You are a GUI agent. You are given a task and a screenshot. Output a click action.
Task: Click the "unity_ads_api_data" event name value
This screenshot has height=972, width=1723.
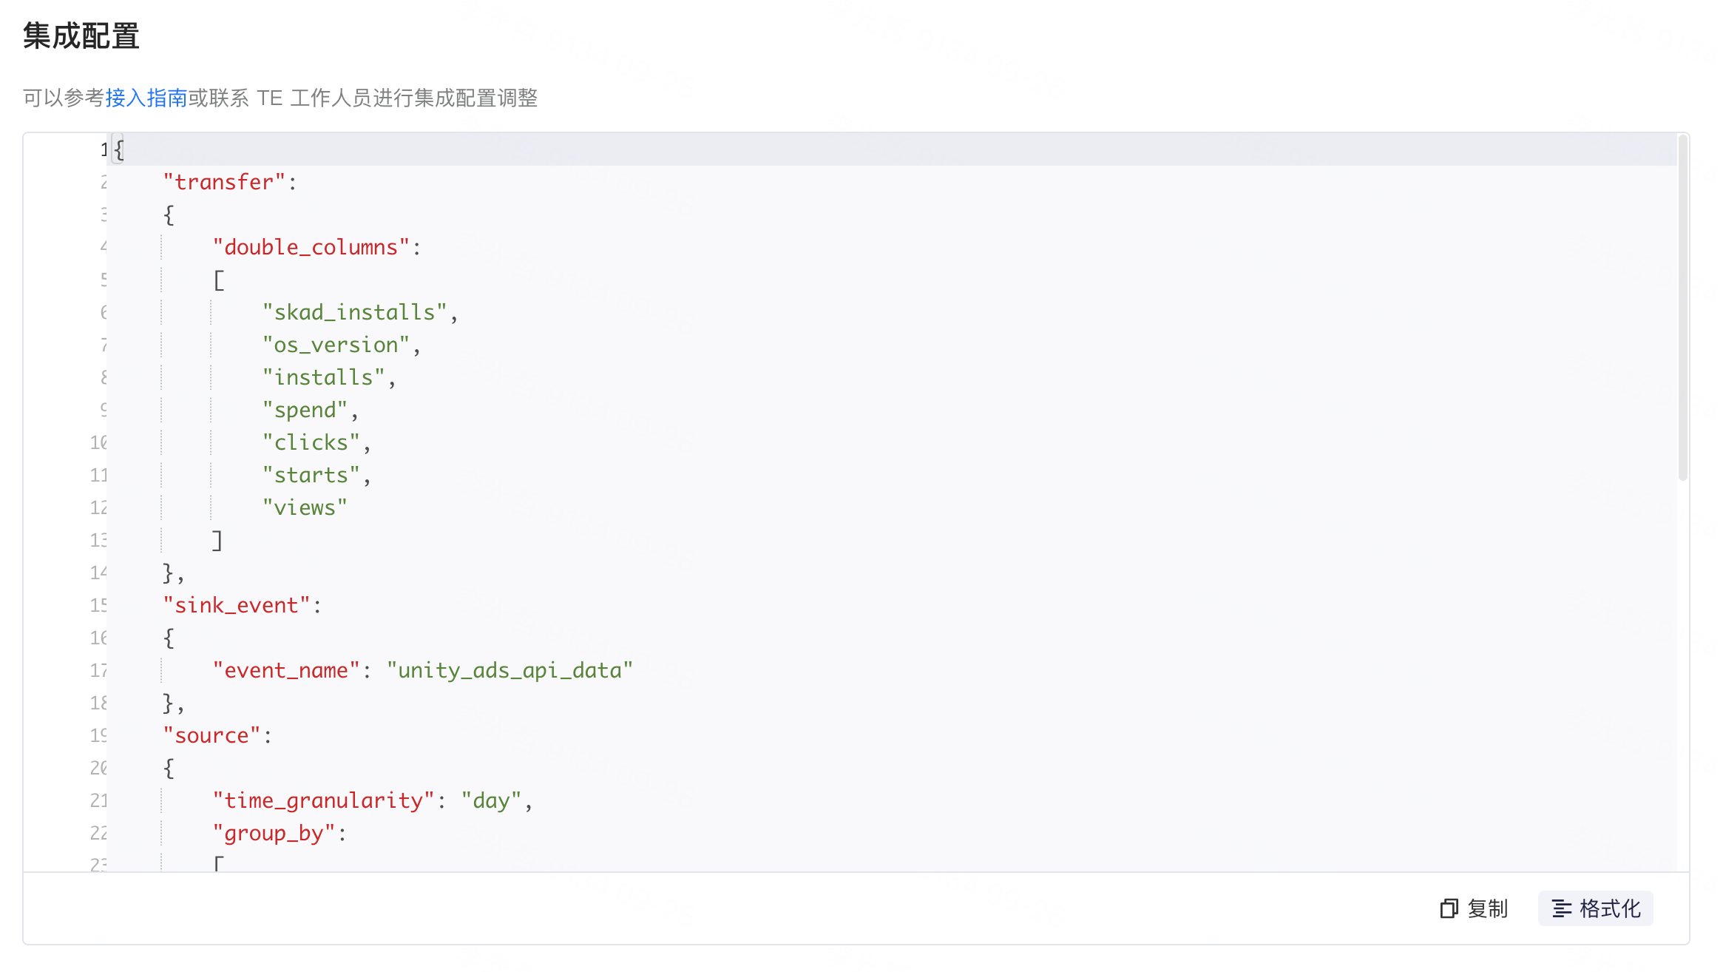510,669
